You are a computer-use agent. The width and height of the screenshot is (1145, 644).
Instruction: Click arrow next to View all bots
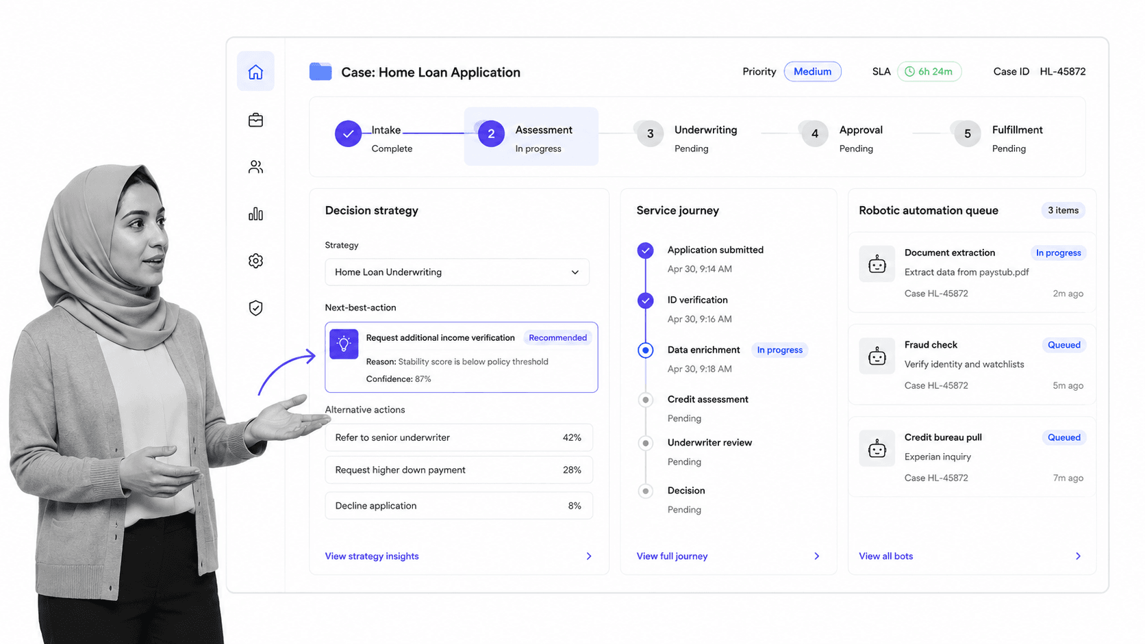pyautogui.click(x=1078, y=556)
